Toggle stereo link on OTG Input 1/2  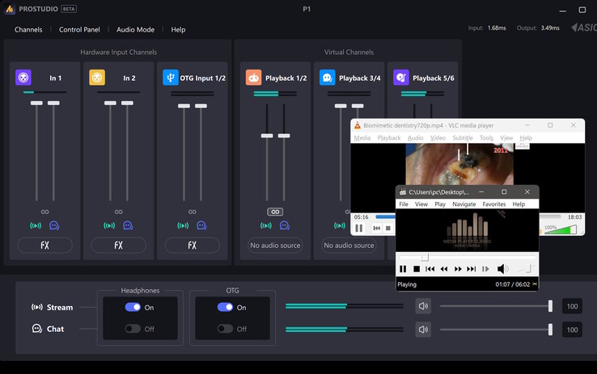(193, 212)
